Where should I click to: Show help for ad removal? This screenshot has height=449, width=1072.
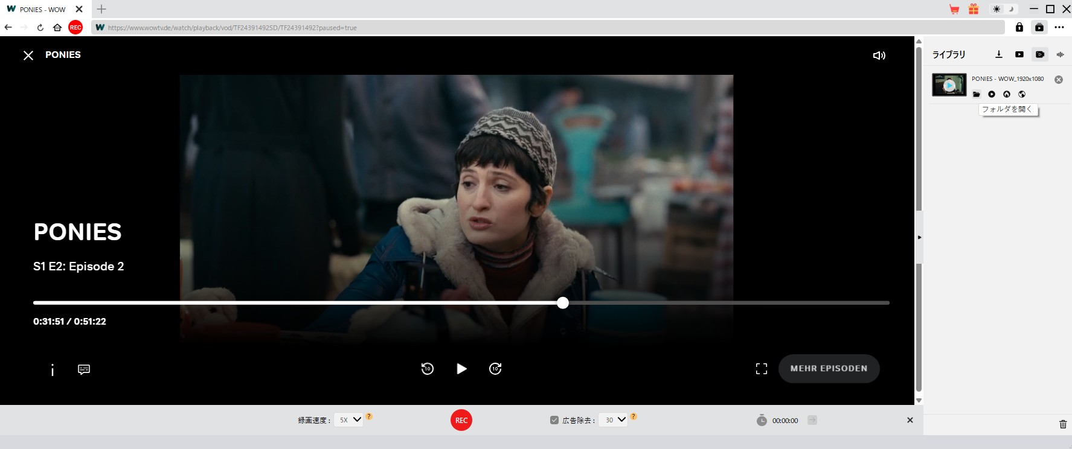pos(634,416)
